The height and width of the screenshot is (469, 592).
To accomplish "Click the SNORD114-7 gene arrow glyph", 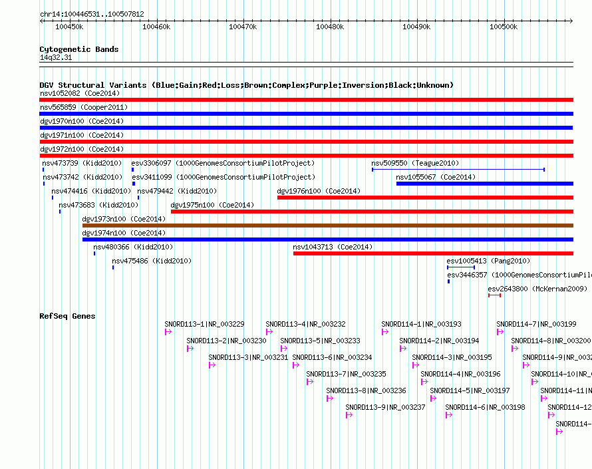I will pyautogui.click(x=500, y=332).
